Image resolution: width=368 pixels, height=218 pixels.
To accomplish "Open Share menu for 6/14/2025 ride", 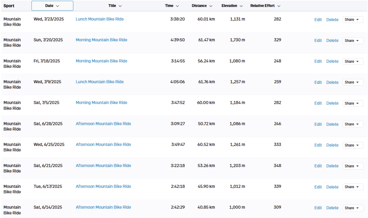I will [353, 208].
